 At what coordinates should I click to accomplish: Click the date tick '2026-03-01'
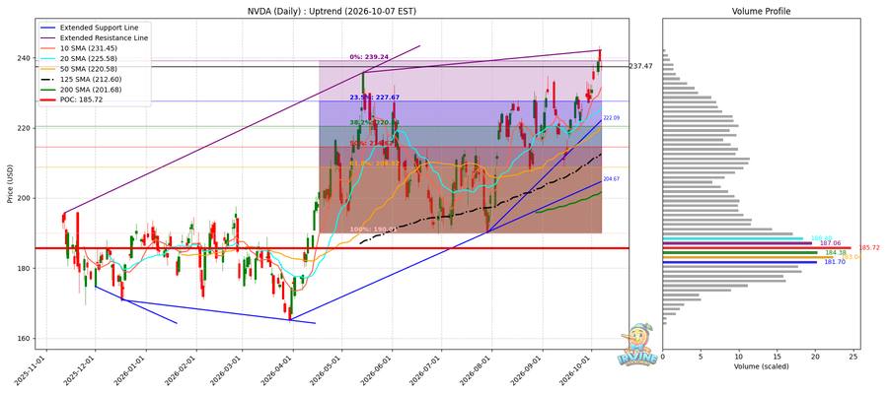point(228,370)
